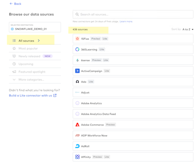Select the Newly released category
This screenshot has width=196, height=163.
click(x=35, y=56)
